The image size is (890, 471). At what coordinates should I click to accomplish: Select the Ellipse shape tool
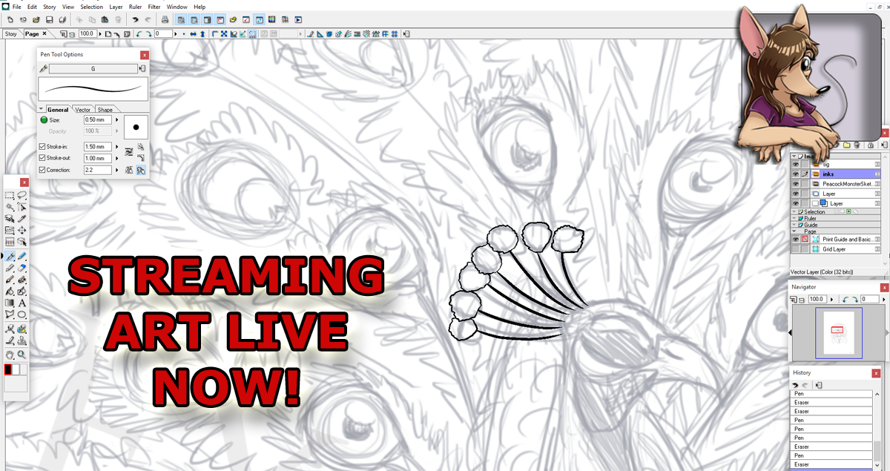pyautogui.click(x=22, y=314)
